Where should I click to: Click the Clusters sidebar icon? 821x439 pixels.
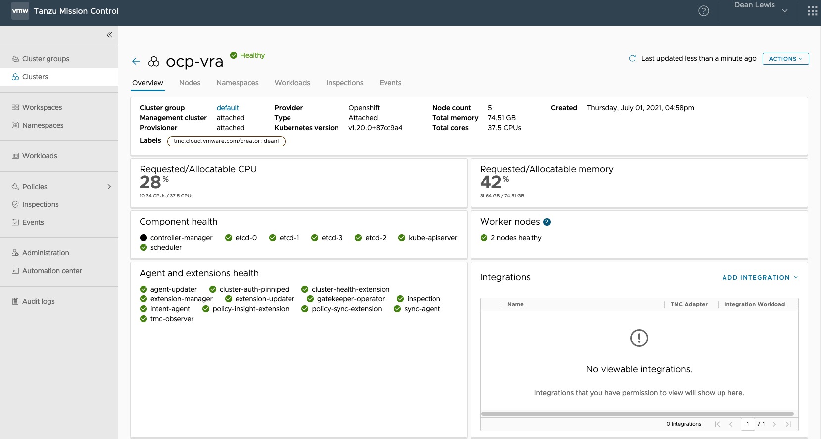(15, 77)
